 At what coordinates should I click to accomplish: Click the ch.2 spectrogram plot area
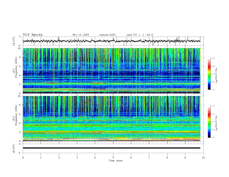pyautogui.click(x=111, y=119)
